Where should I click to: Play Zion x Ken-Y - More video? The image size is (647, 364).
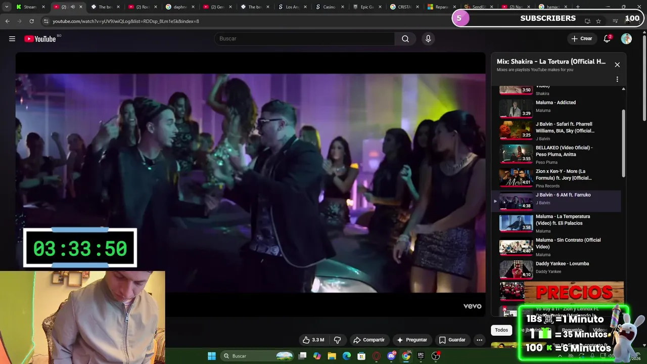(x=556, y=178)
